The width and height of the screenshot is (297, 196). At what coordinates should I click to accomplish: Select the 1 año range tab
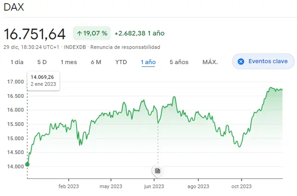click(x=148, y=62)
